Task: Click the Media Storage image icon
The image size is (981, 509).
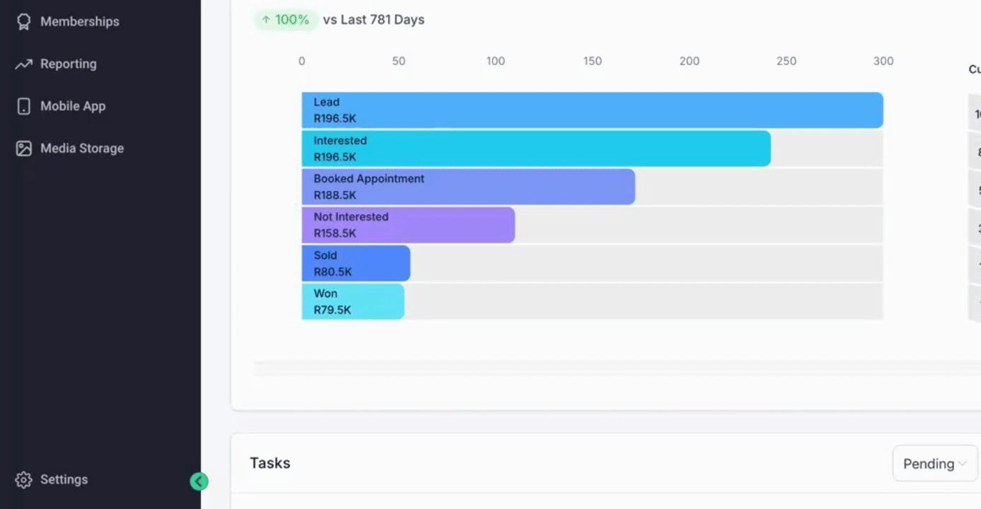Action: pos(24,149)
